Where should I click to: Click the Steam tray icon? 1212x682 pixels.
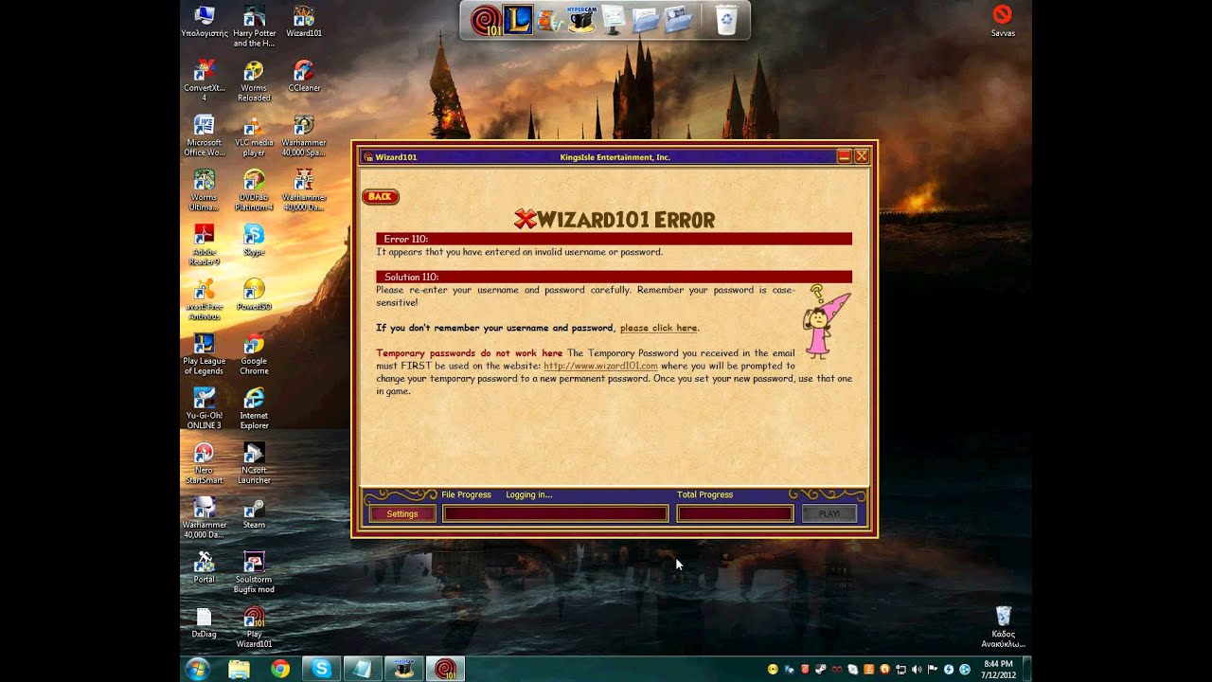pyautogui.click(x=820, y=670)
